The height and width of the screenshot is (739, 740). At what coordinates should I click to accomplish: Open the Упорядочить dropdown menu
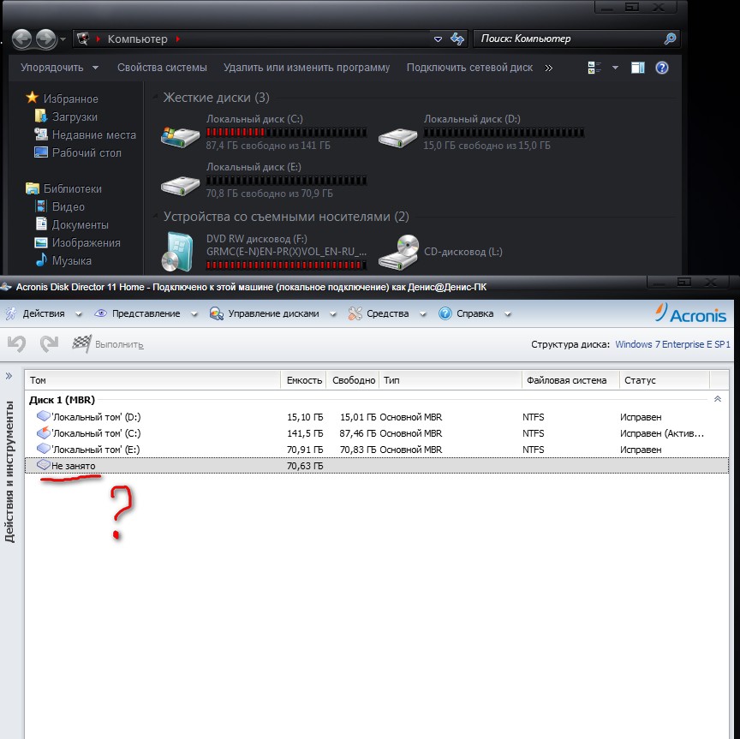(x=59, y=68)
